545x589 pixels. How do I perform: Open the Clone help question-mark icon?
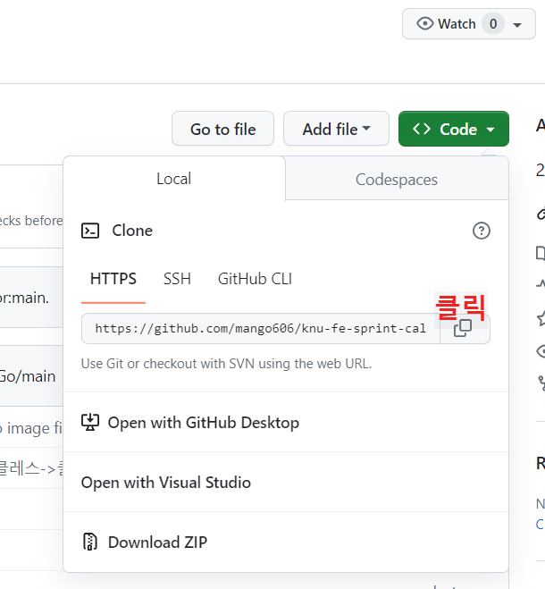point(482,231)
